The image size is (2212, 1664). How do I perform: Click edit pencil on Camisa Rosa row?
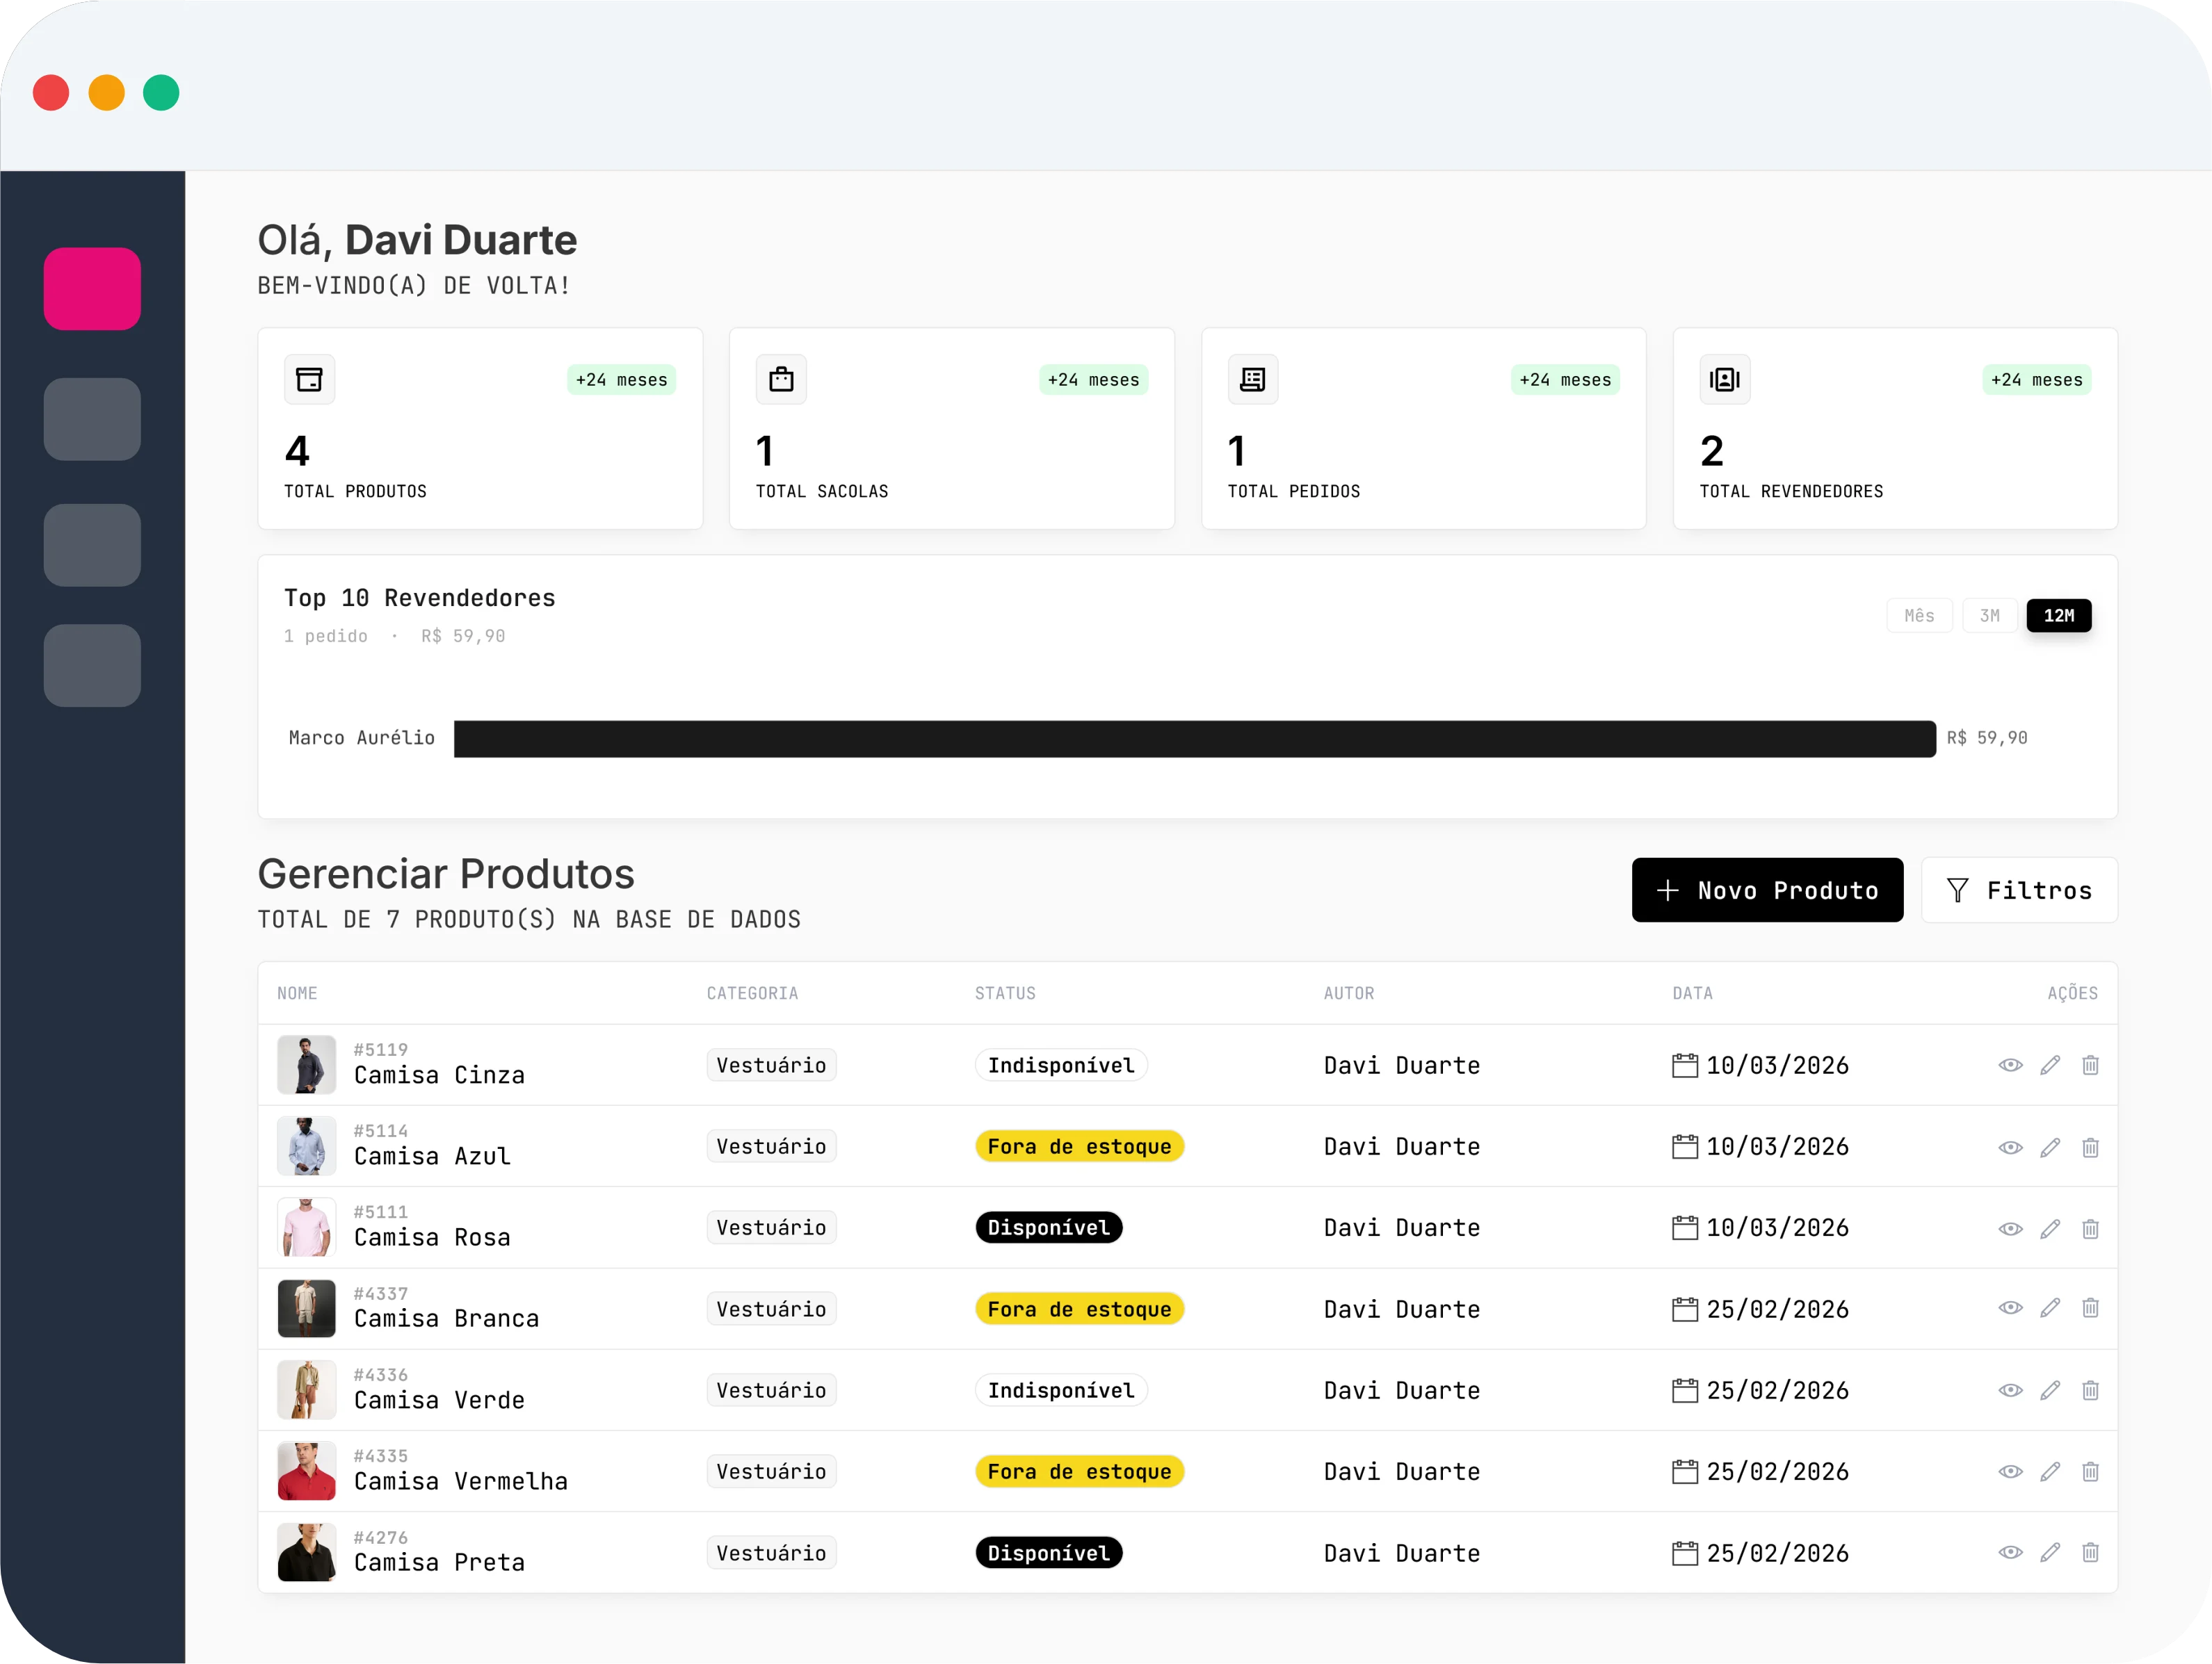click(x=2050, y=1228)
